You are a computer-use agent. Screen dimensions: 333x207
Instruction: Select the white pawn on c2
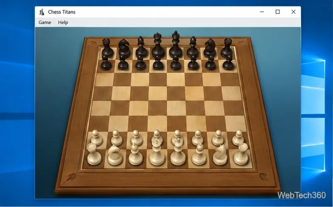[137, 138]
